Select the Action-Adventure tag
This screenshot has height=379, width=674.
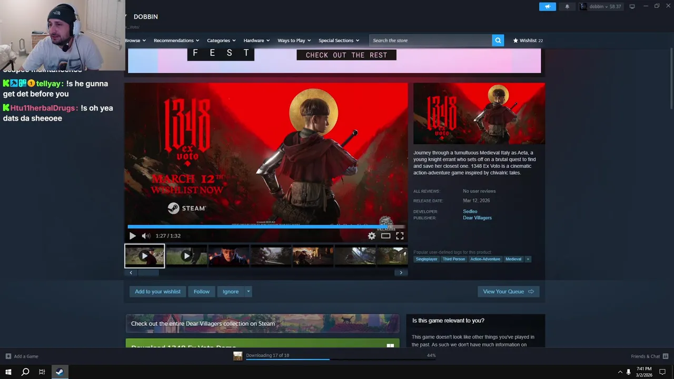pyautogui.click(x=485, y=259)
